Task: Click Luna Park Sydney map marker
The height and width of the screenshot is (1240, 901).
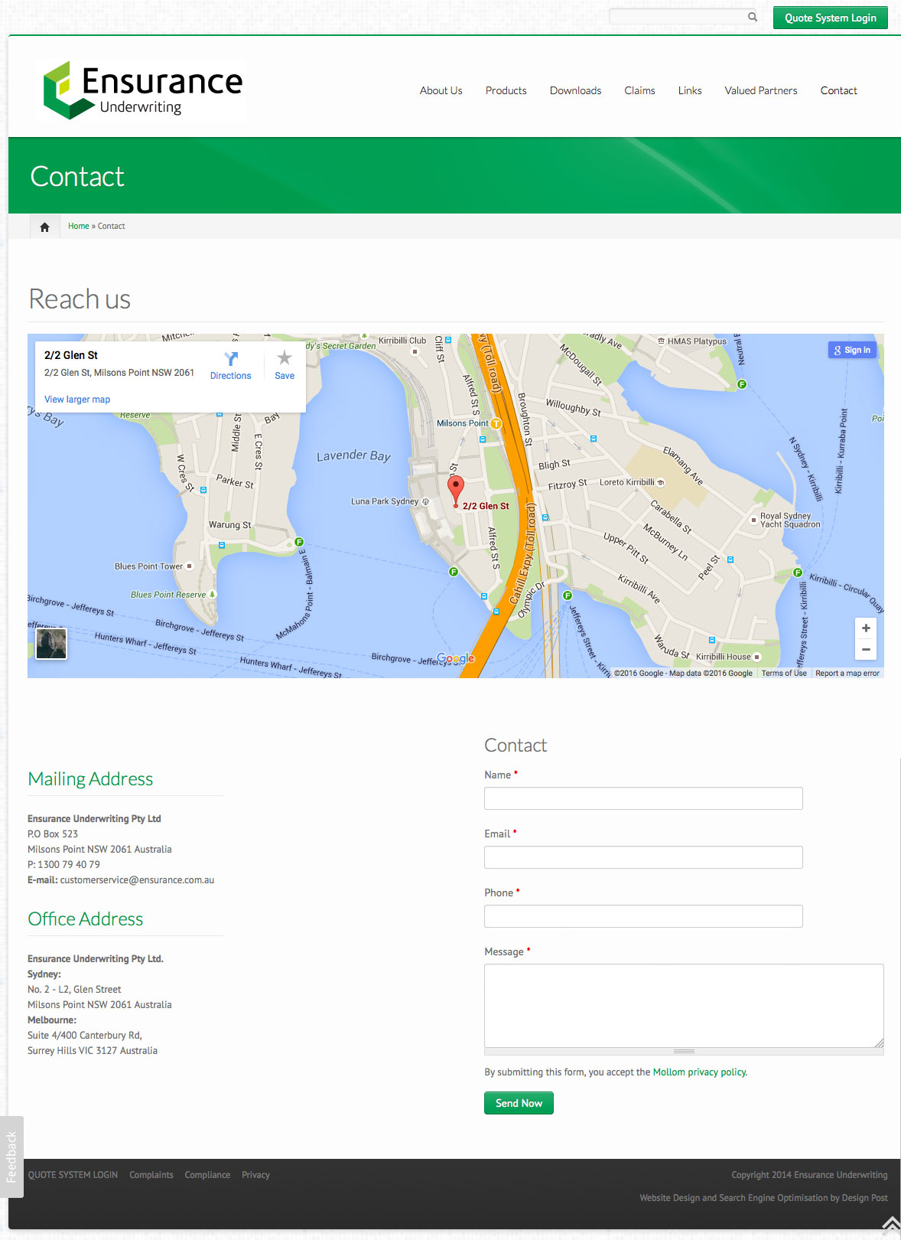Action: click(426, 501)
